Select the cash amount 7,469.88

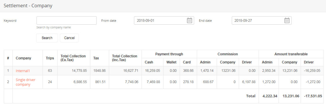(153, 82)
